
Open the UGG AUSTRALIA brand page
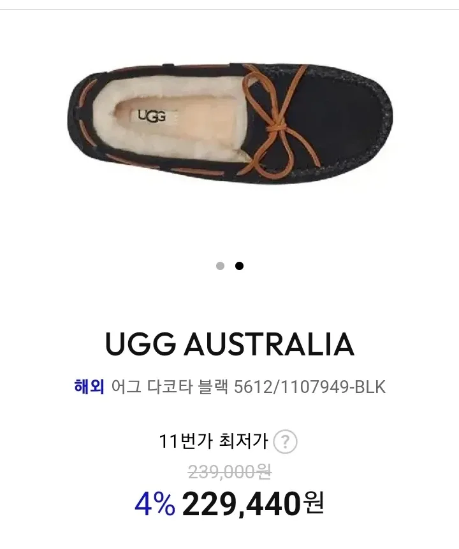point(229,344)
